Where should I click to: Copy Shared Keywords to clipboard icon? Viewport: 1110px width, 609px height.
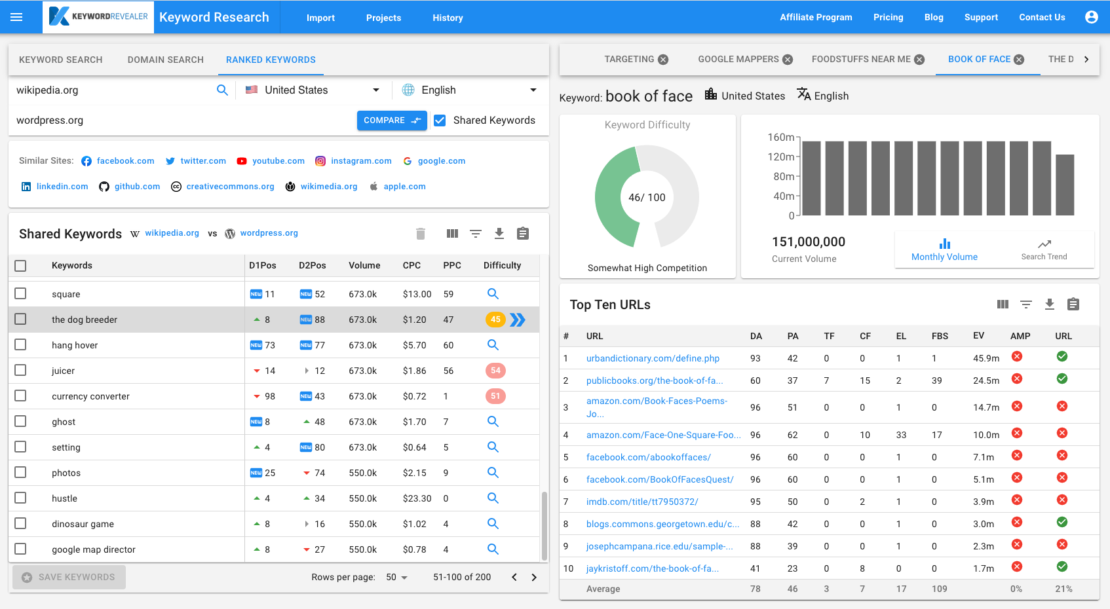(x=522, y=234)
